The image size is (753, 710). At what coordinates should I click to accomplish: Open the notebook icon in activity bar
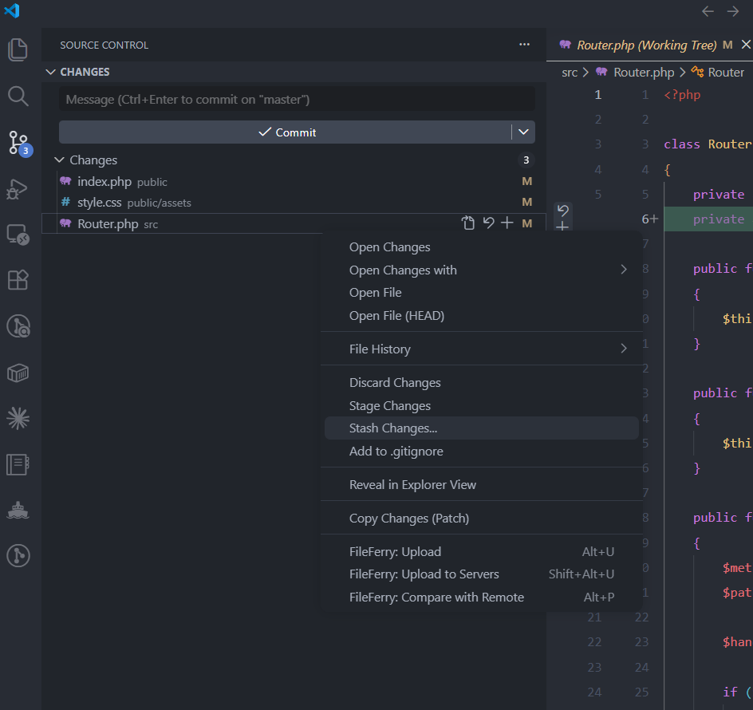point(18,464)
